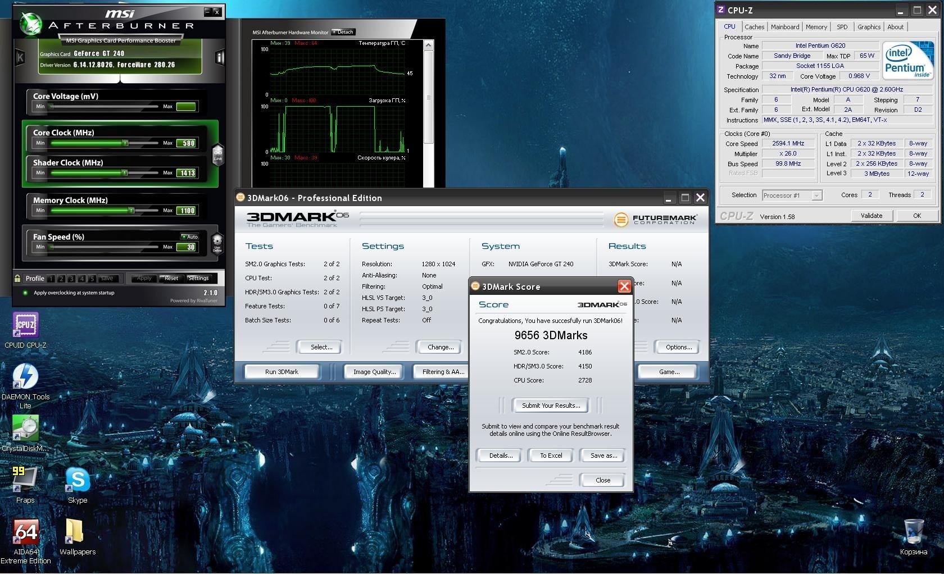
Task: Select Afterburner profile slot 3
Action: click(71, 279)
